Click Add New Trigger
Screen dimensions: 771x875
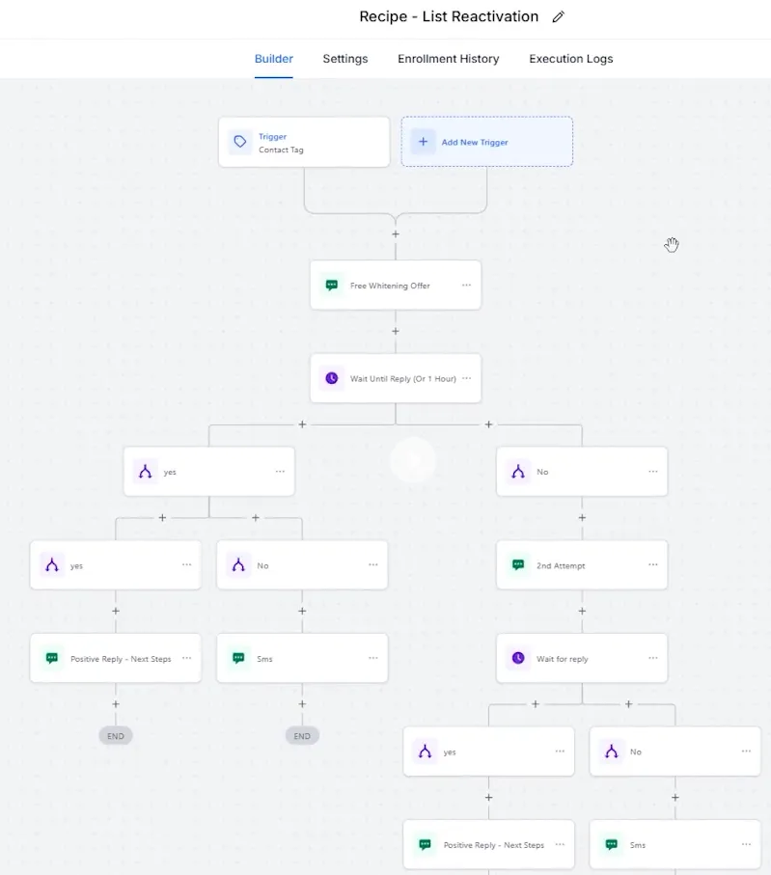(487, 142)
